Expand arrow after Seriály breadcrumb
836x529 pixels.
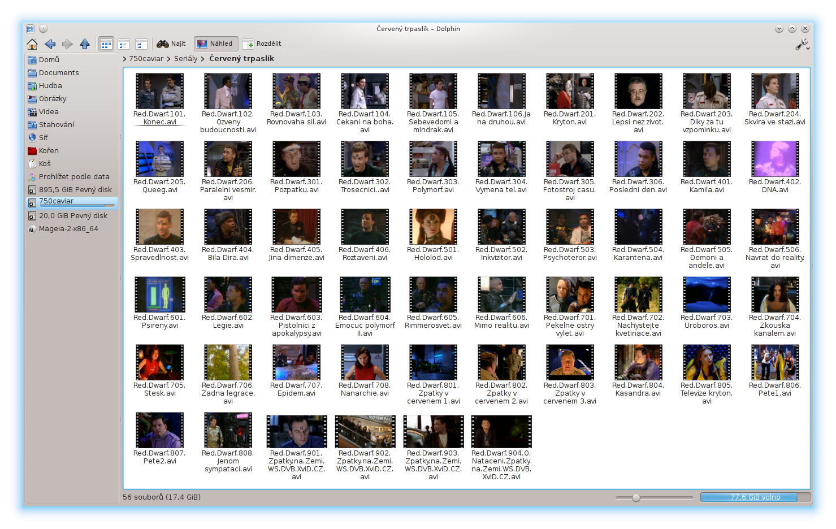click(x=202, y=59)
